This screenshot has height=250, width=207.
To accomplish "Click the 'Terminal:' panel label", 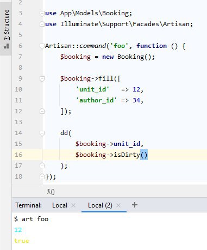I will (28, 205).
